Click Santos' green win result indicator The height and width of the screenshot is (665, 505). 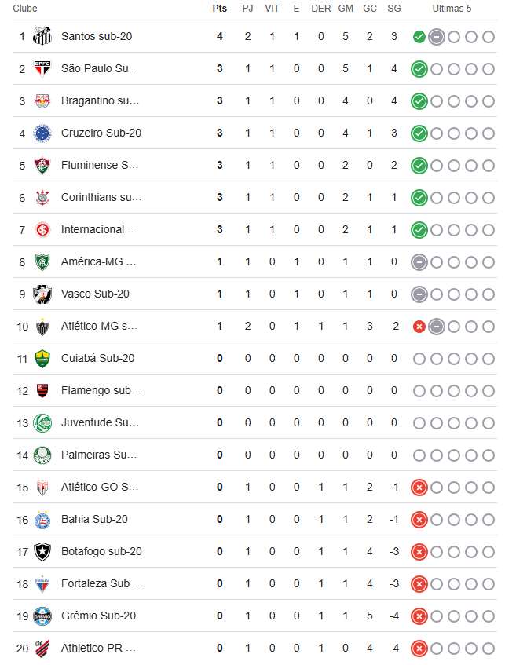[x=419, y=37]
